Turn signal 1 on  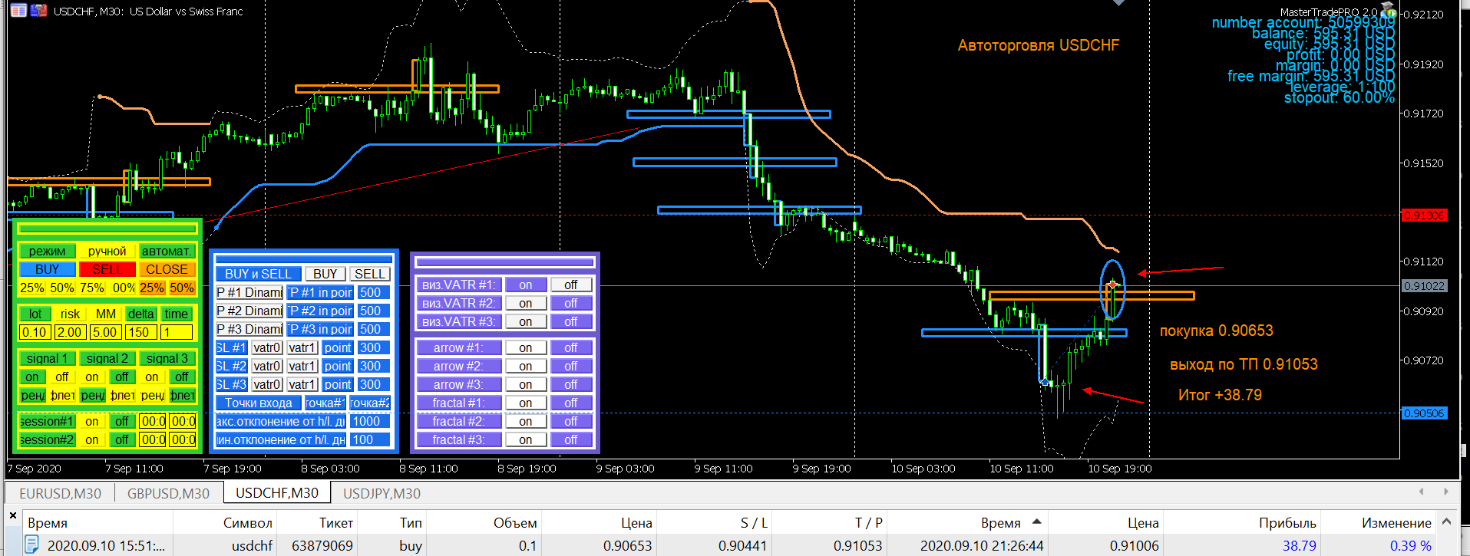coord(31,377)
